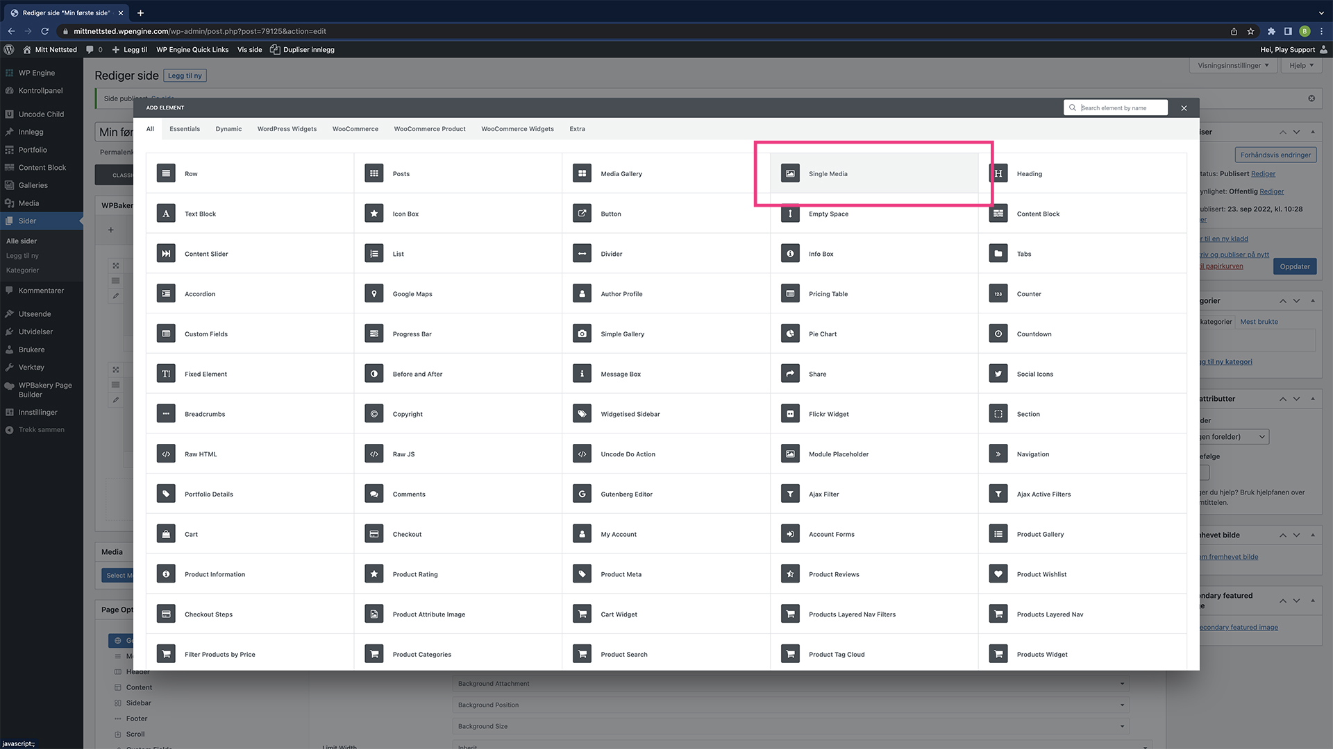The image size is (1333, 749).
Task: Click the Oppdater button
Action: point(1295,266)
